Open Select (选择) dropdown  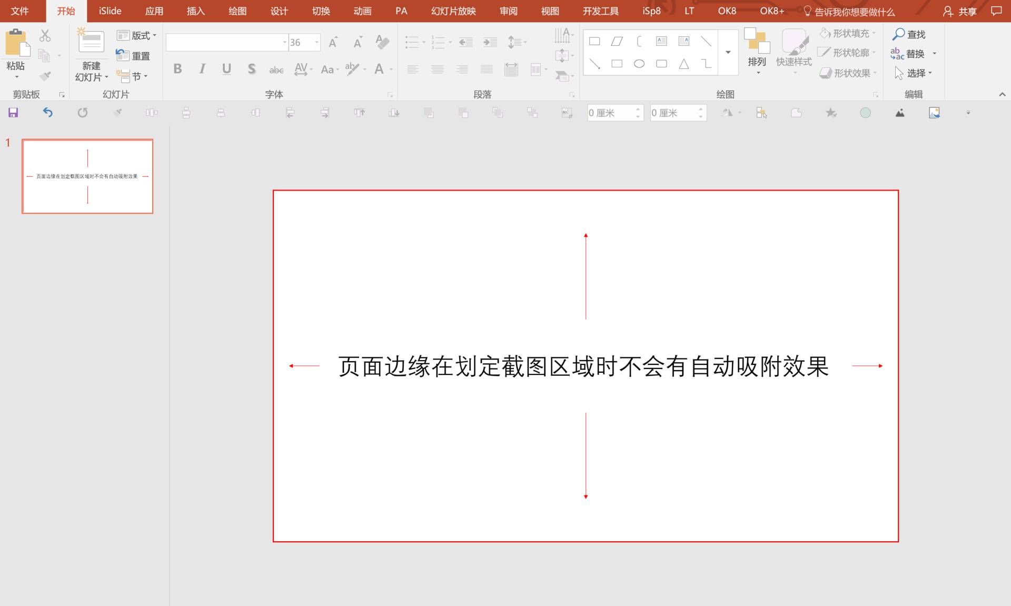pyautogui.click(x=913, y=73)
